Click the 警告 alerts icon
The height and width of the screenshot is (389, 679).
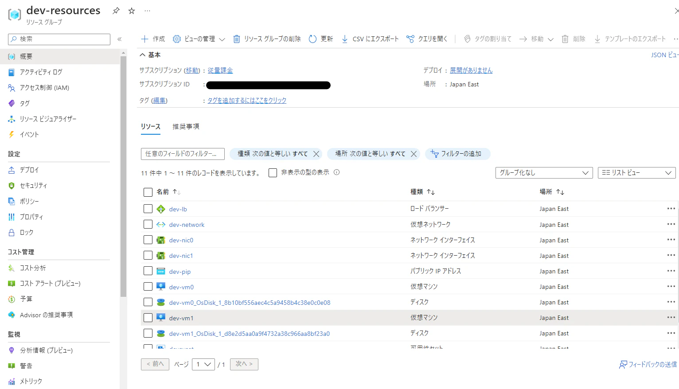(12, 366)
